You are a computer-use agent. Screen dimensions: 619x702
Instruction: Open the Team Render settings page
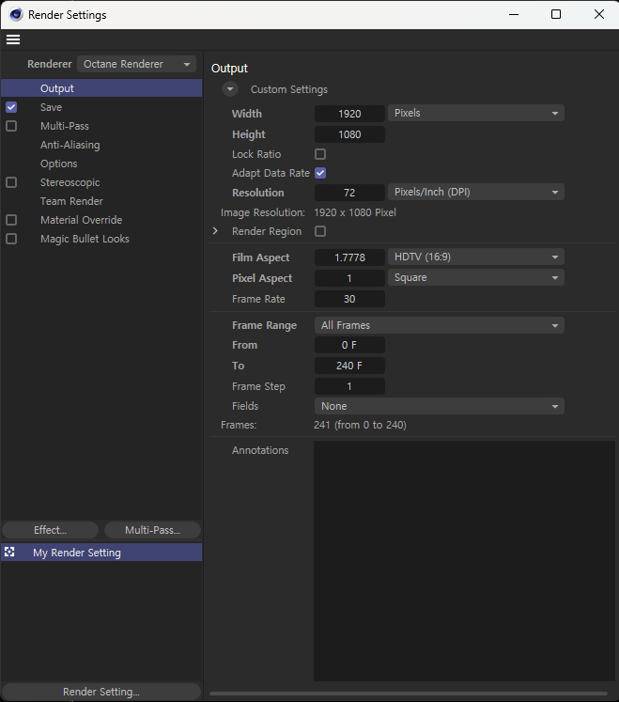[x=71, y=201]
